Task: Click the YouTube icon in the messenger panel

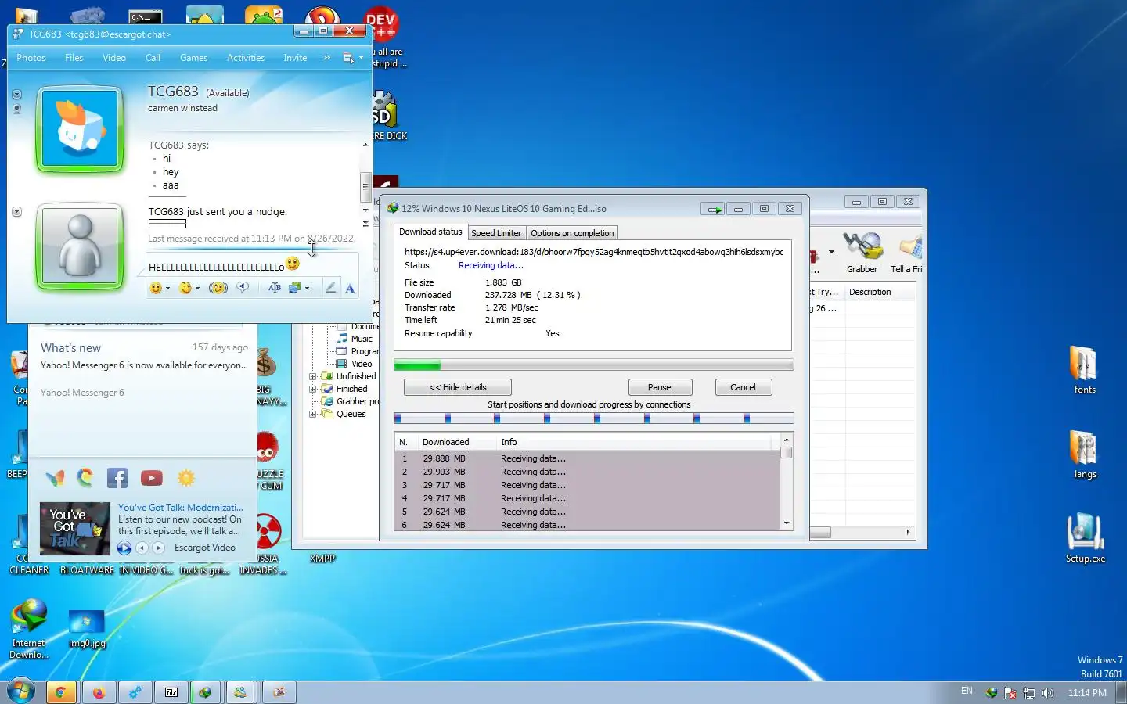Action: [x=152, y=478]
